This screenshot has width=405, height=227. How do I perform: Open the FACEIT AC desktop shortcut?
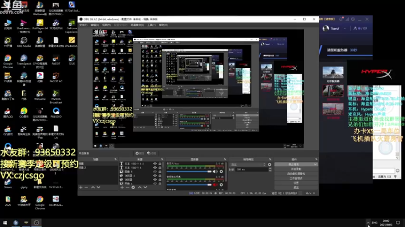(x=56, y=78)
